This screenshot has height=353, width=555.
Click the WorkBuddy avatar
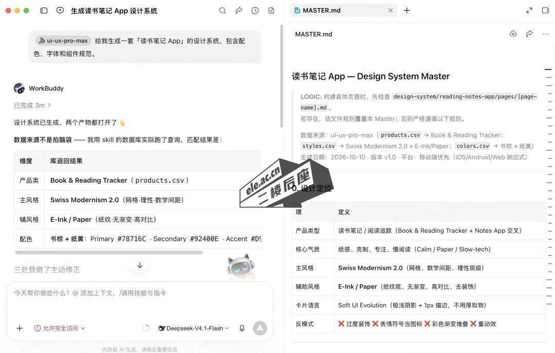tap(19, 88)
